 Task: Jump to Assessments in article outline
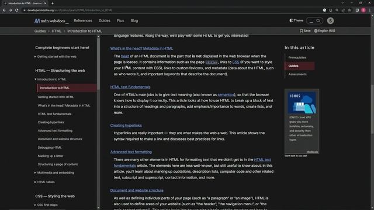297,74
